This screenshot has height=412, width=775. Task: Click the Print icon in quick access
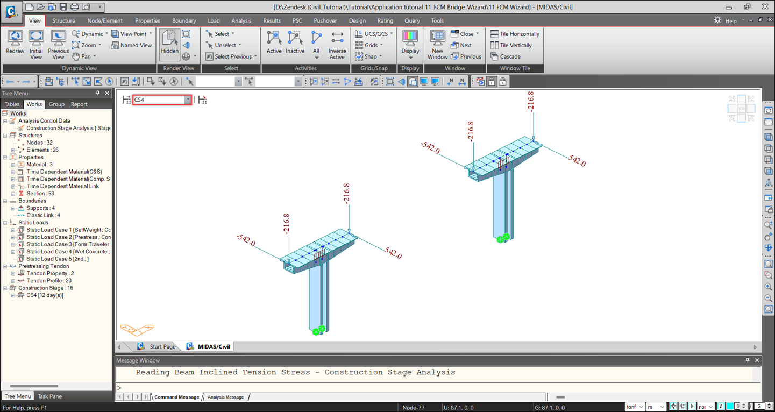point(75,7)
